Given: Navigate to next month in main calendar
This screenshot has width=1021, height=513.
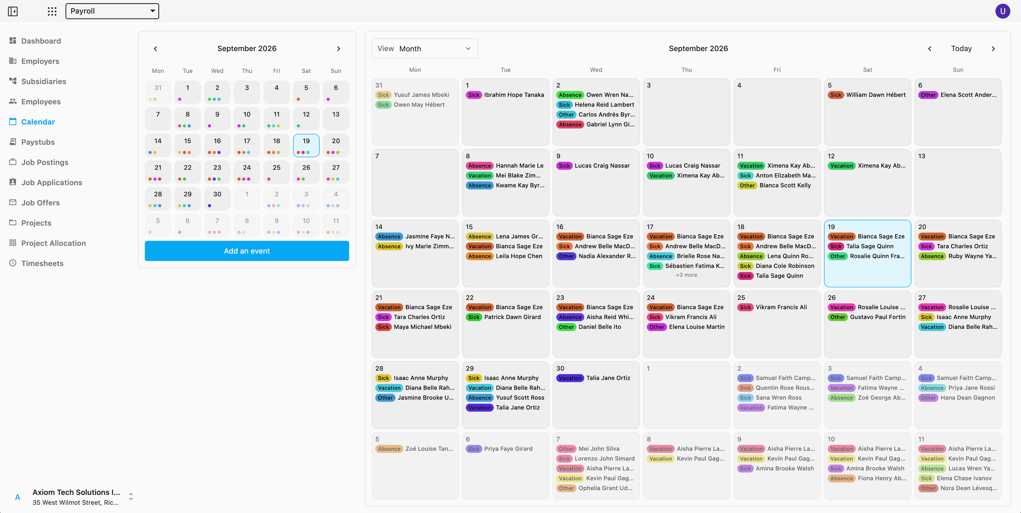Looking at the screenshot, I should pyautogui.click(x=993, y=49).
